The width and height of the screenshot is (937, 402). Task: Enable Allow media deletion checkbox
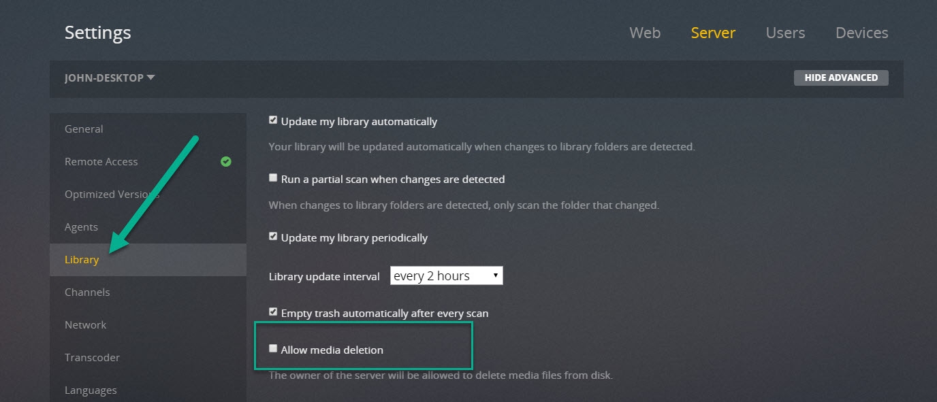point(273,349)
